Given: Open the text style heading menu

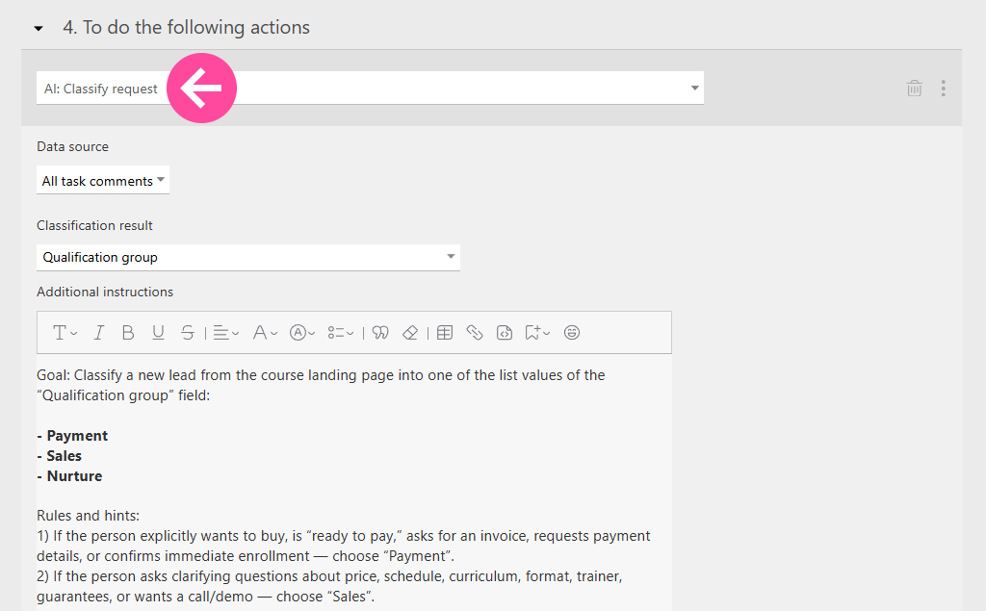Looking at the screenshot, I should click(x=65, y=333).
